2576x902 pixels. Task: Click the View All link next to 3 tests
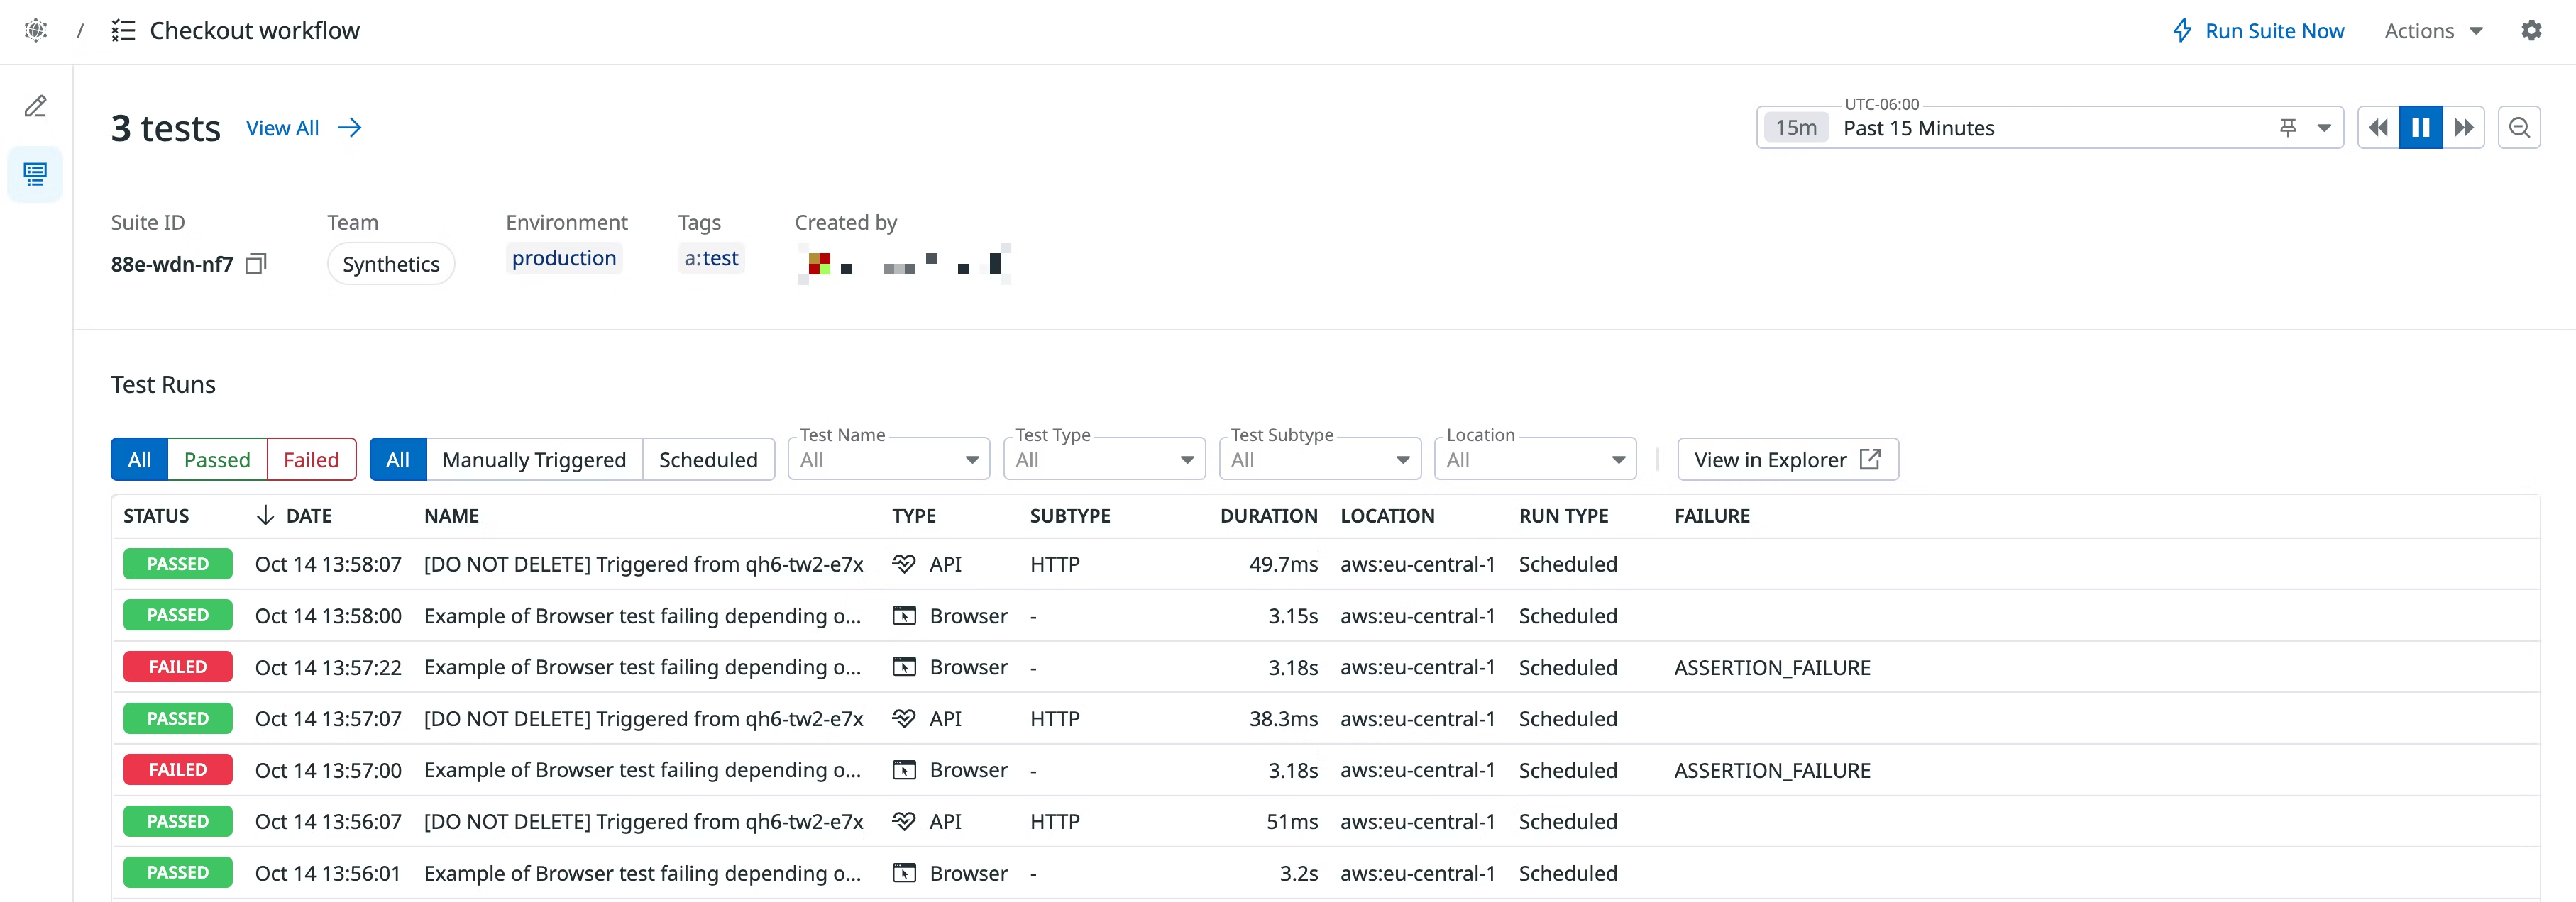[283, 128]
